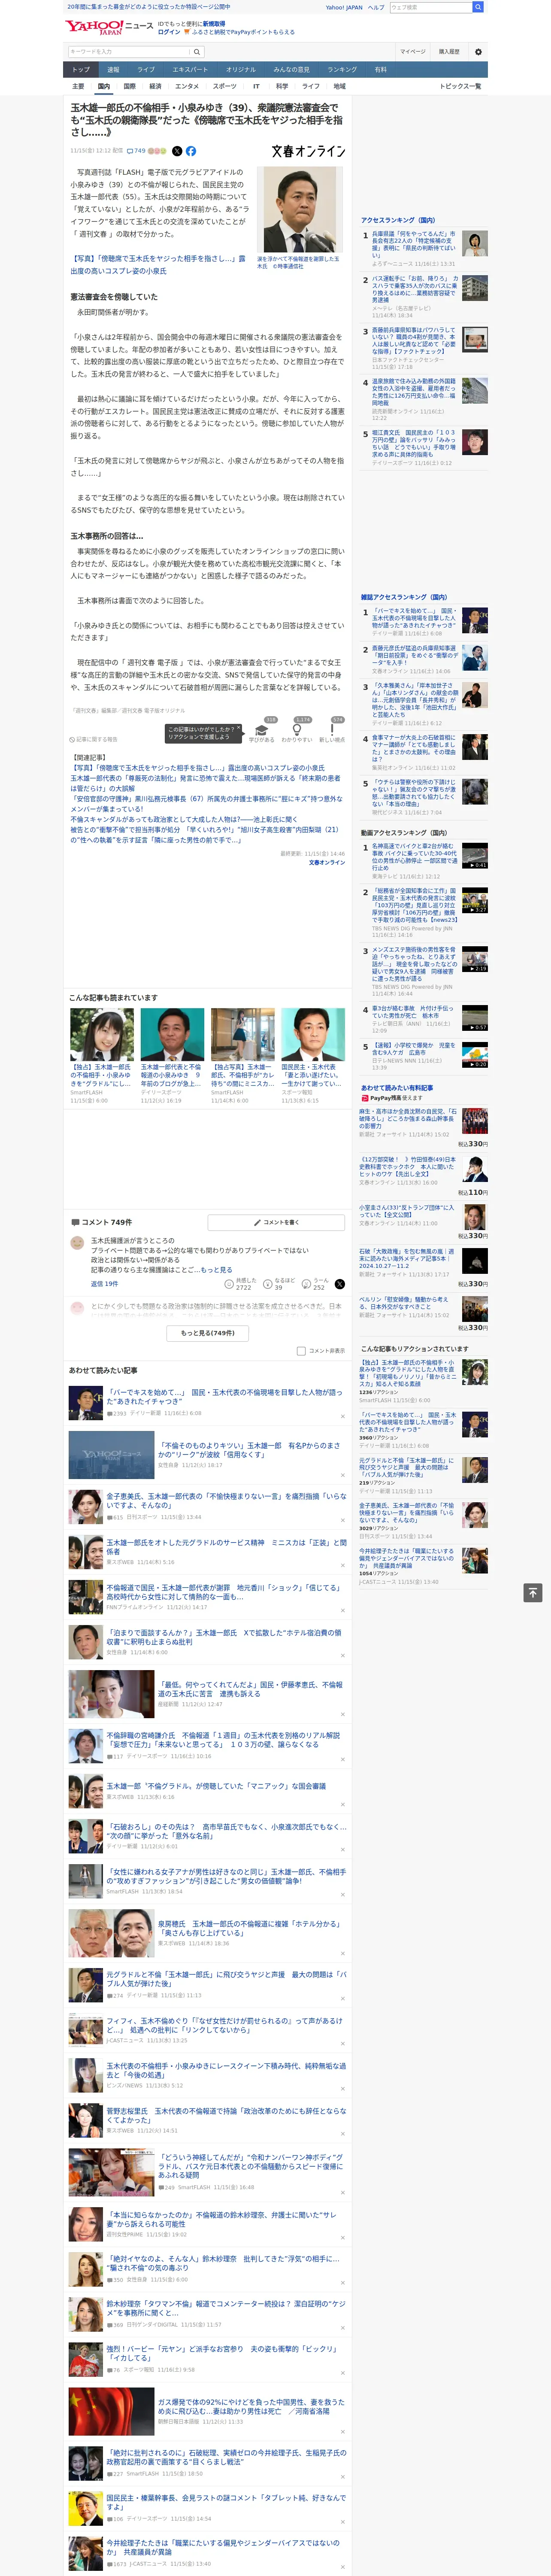Click the マイページ button
This screenshot has height=2576, width=551.
coord(412,51)
